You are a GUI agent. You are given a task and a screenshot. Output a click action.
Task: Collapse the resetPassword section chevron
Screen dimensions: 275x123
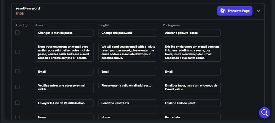(x=258, y=11)
